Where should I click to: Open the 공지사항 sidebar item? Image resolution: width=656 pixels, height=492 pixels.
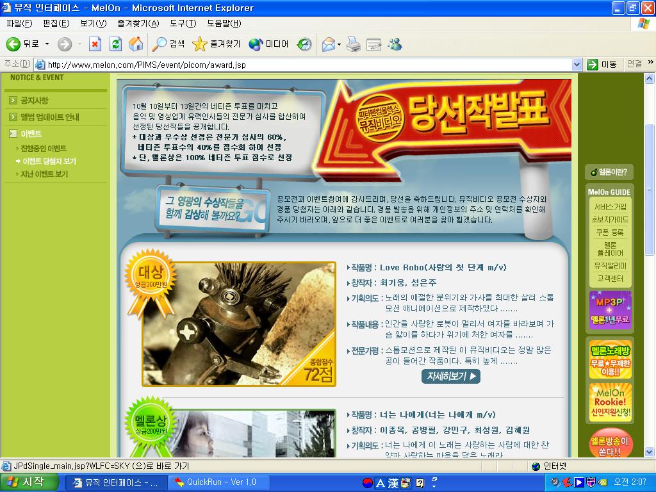[35, 101]
